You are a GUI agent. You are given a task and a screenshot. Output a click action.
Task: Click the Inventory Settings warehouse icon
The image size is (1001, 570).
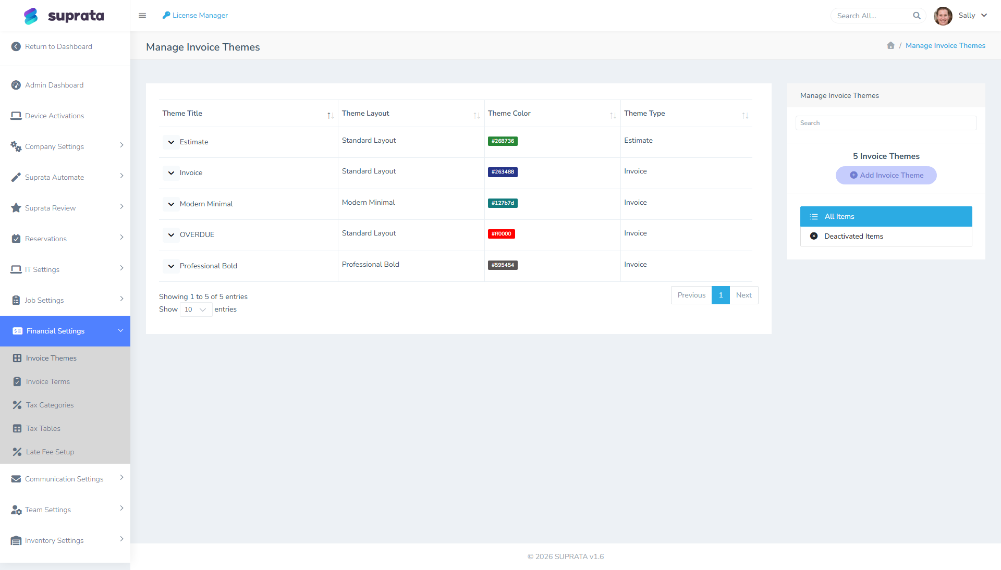[16, 540]
